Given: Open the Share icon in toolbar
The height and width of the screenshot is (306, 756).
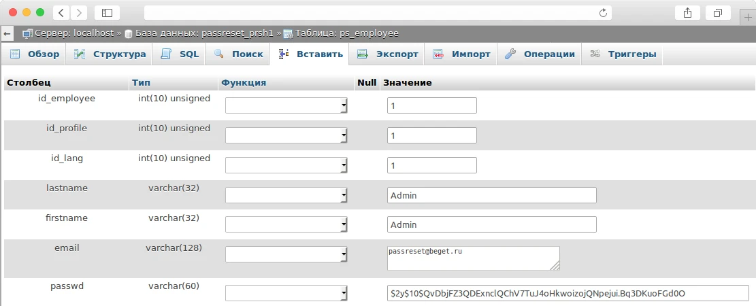Looking at the screenshot, I should click(687, 12).
